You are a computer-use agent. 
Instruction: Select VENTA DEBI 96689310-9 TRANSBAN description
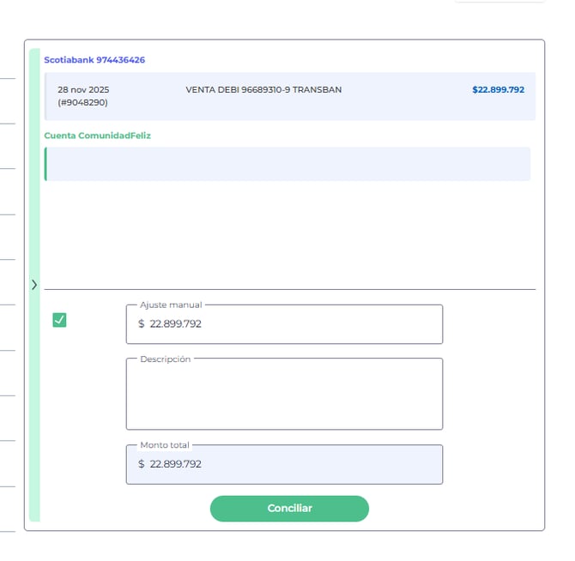point(263,89)
